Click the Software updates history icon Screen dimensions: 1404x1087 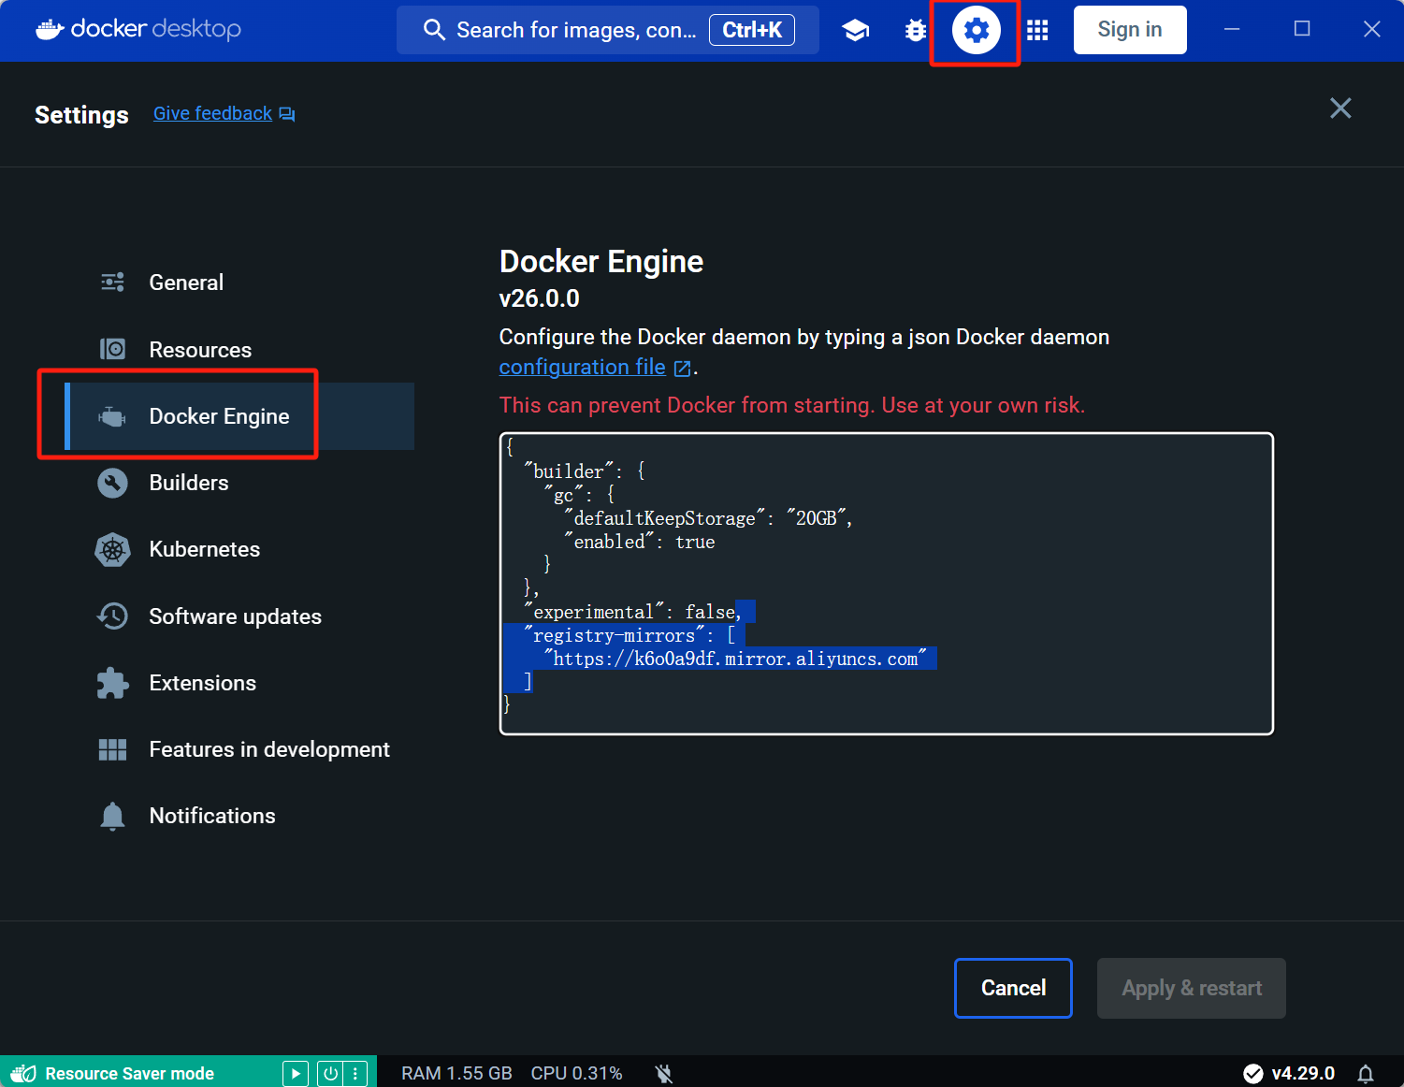[112, 616]
